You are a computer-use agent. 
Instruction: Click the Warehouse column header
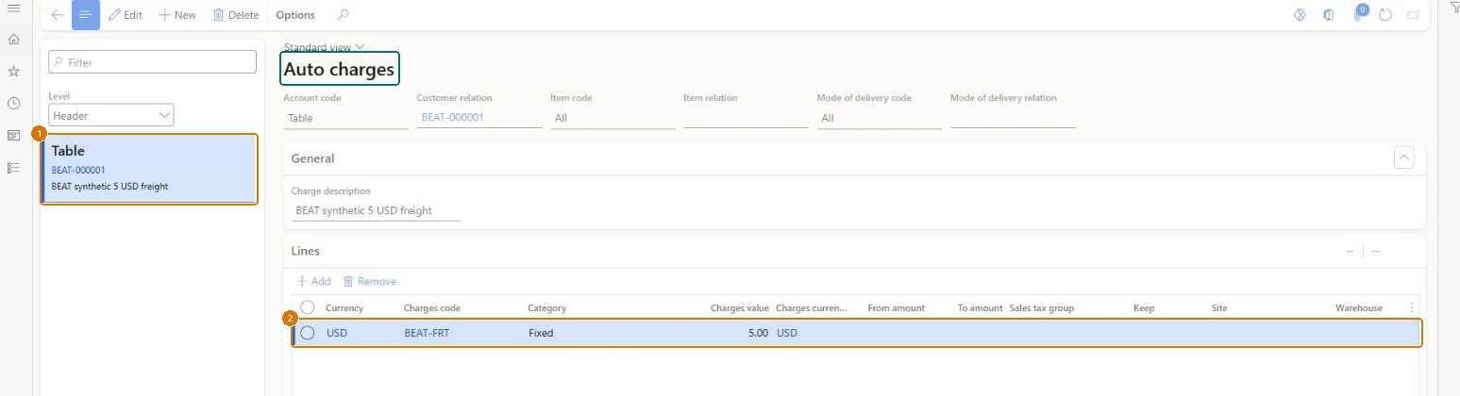[1358, 308]
